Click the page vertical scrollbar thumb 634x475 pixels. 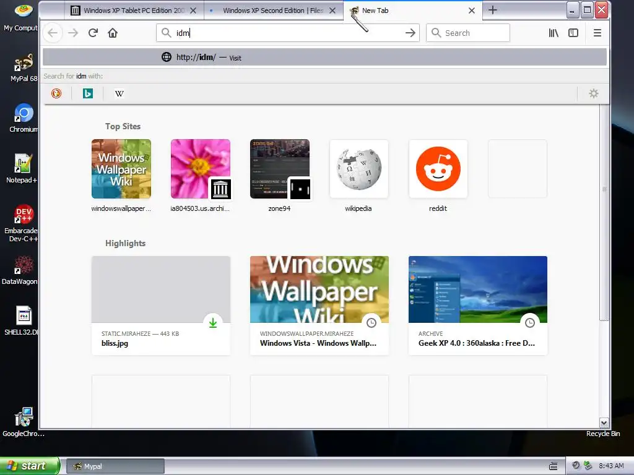pos(604,213)
